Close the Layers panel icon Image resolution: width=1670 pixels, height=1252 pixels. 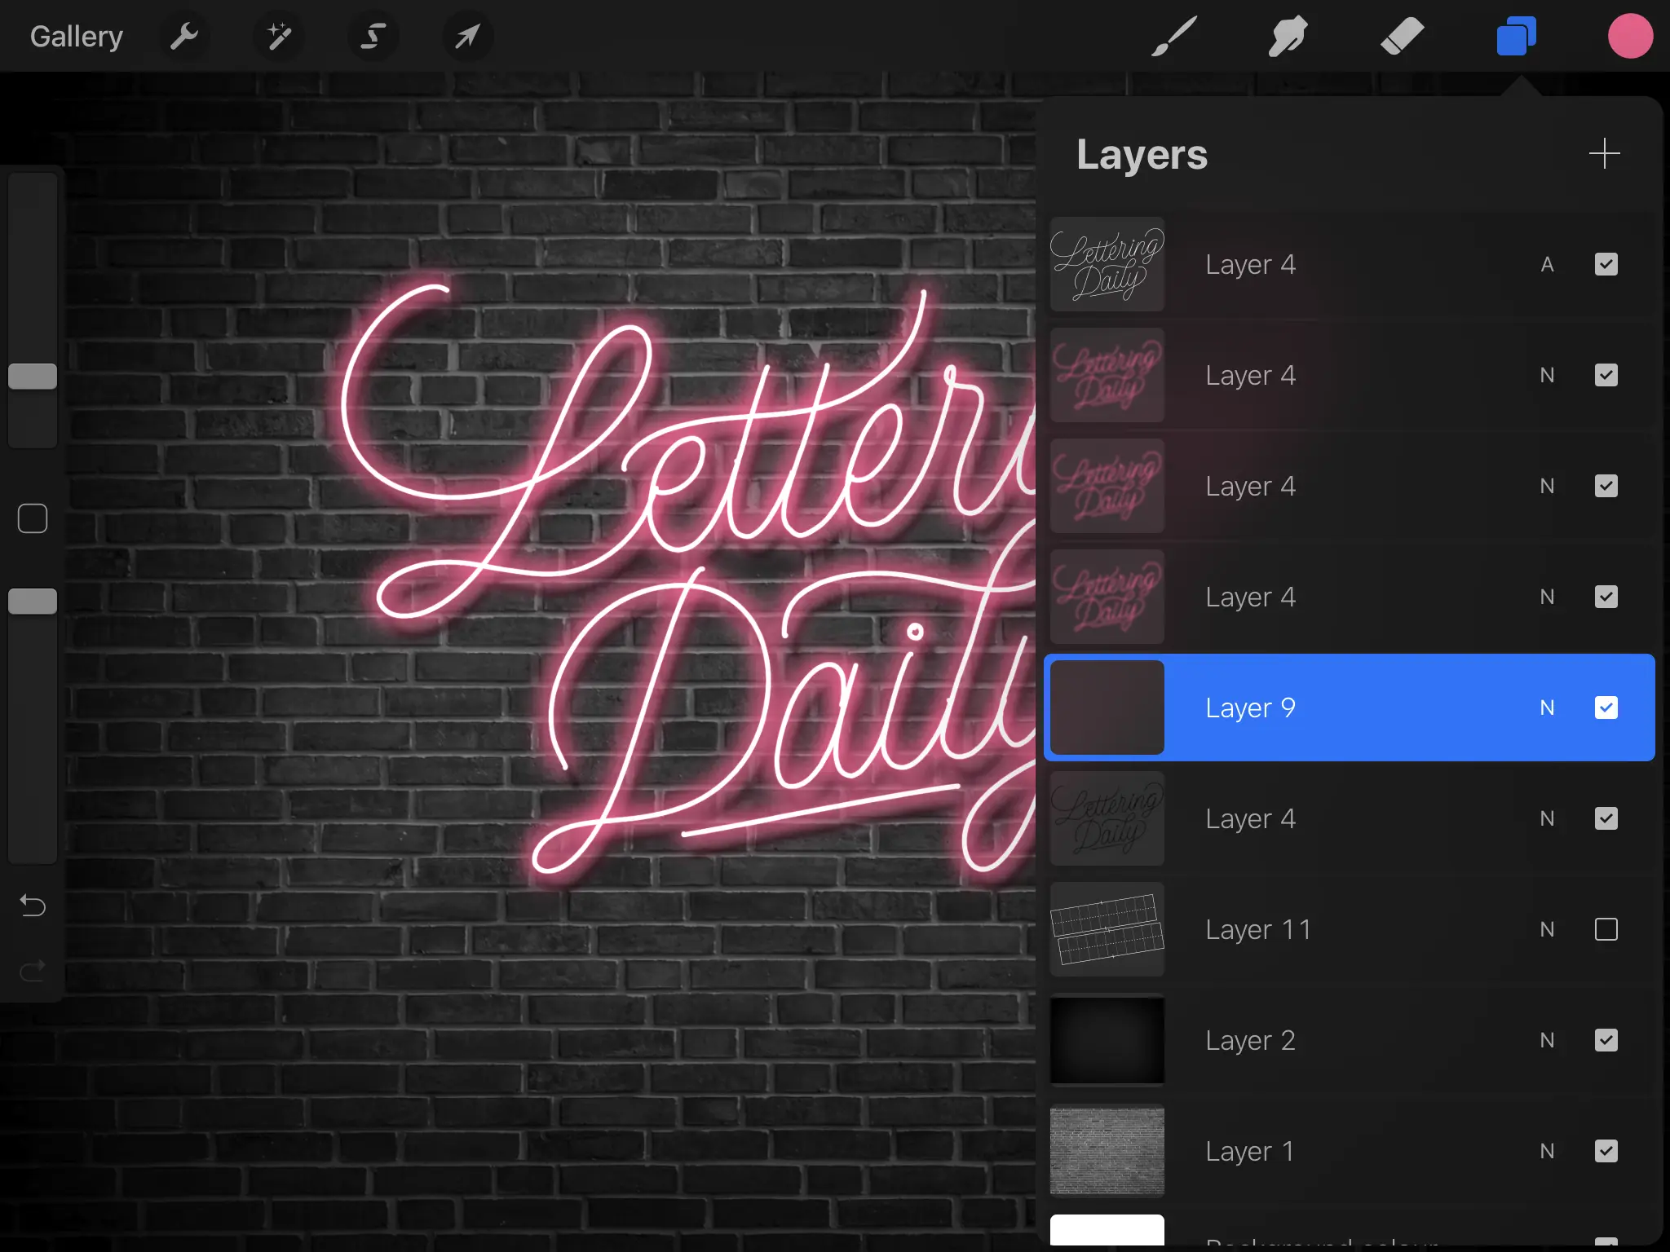pos(1516,36)
